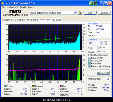Click the PI Errors total 131239
The width and height of the screenshot is (113, 102).
tap(24, 94)
